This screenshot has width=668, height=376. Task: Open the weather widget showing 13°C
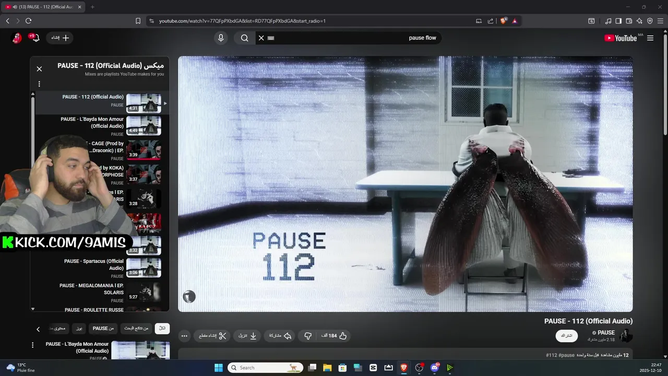(20, 368)
